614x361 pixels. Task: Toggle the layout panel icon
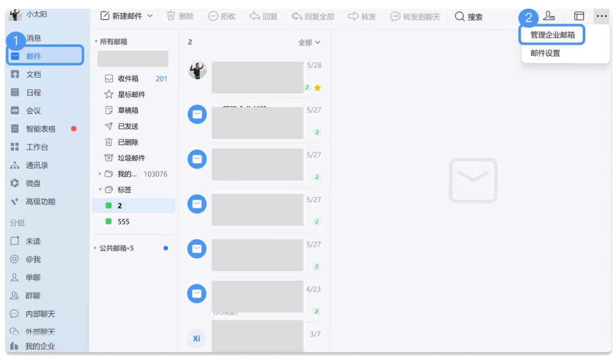point(579,16)
